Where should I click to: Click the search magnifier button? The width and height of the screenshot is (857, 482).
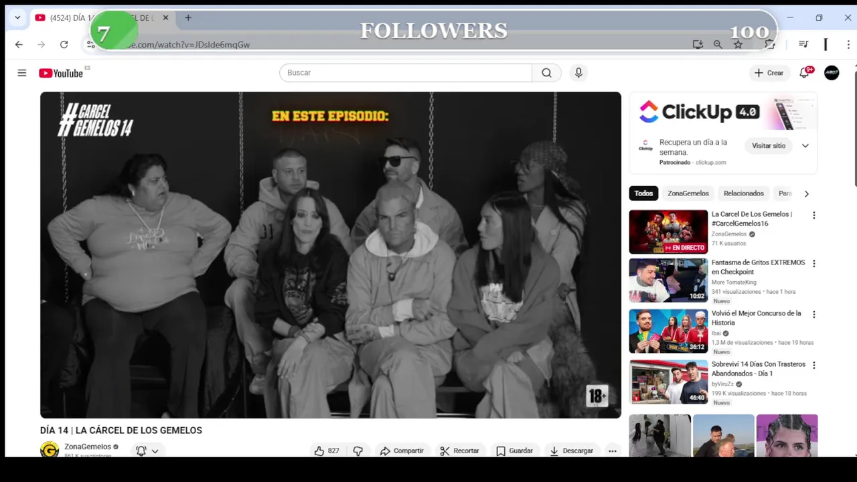547,73
